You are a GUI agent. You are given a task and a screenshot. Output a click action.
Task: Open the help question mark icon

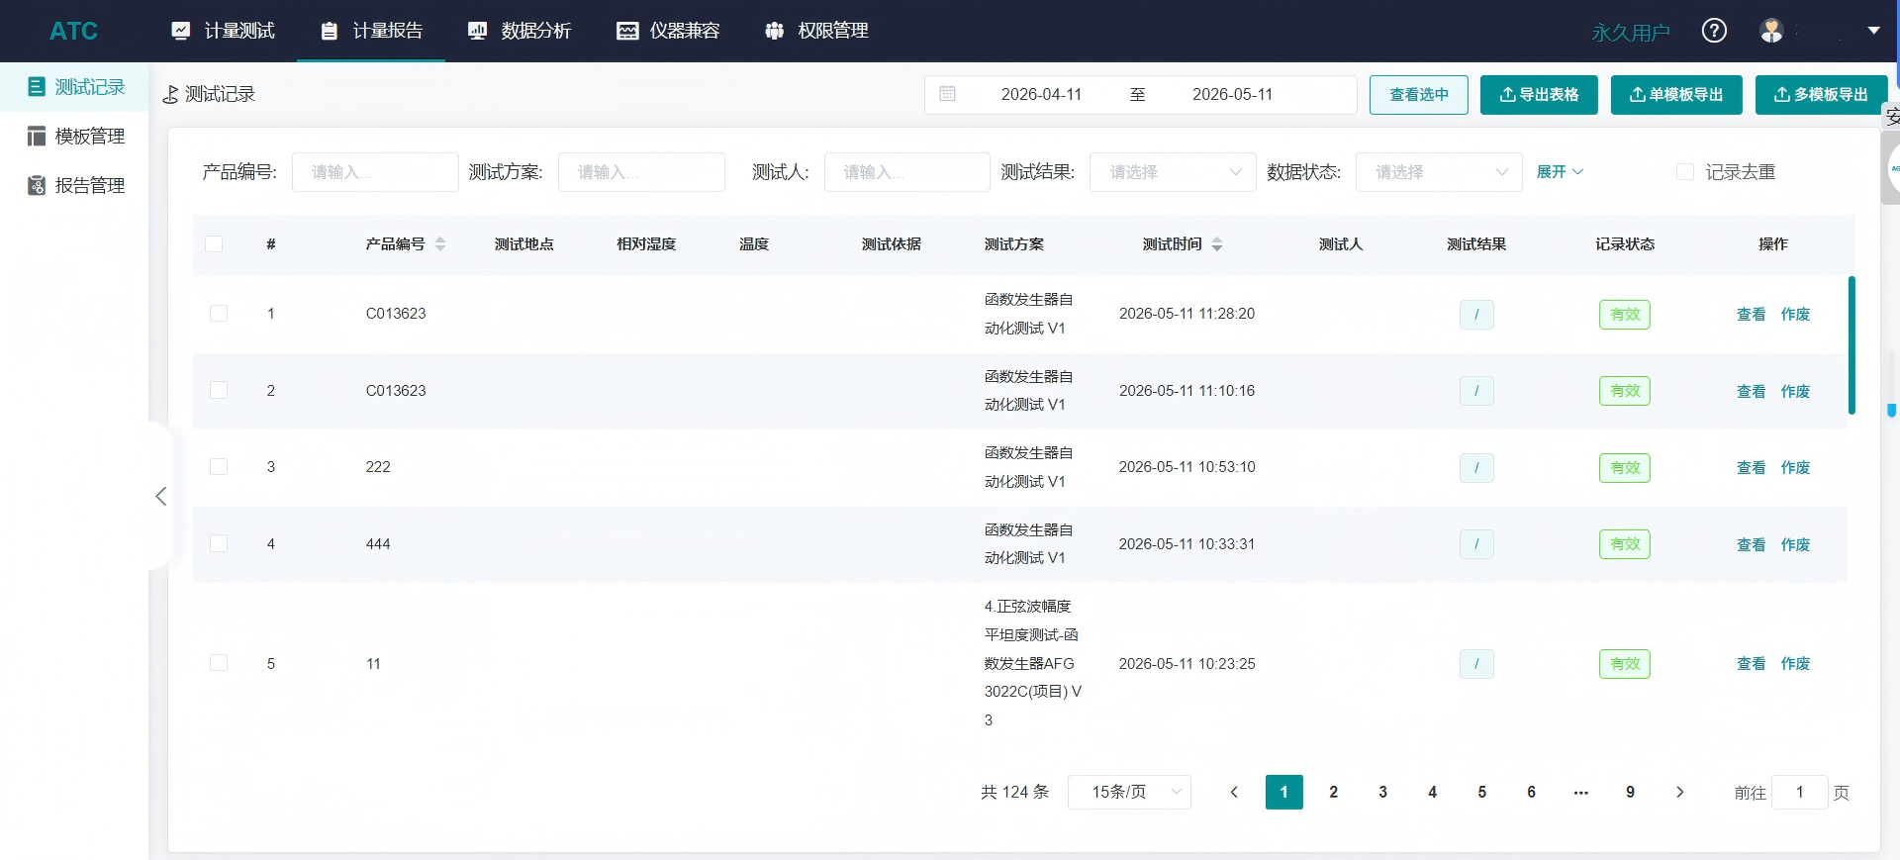pyautogui.click(x=1714, y=31)
